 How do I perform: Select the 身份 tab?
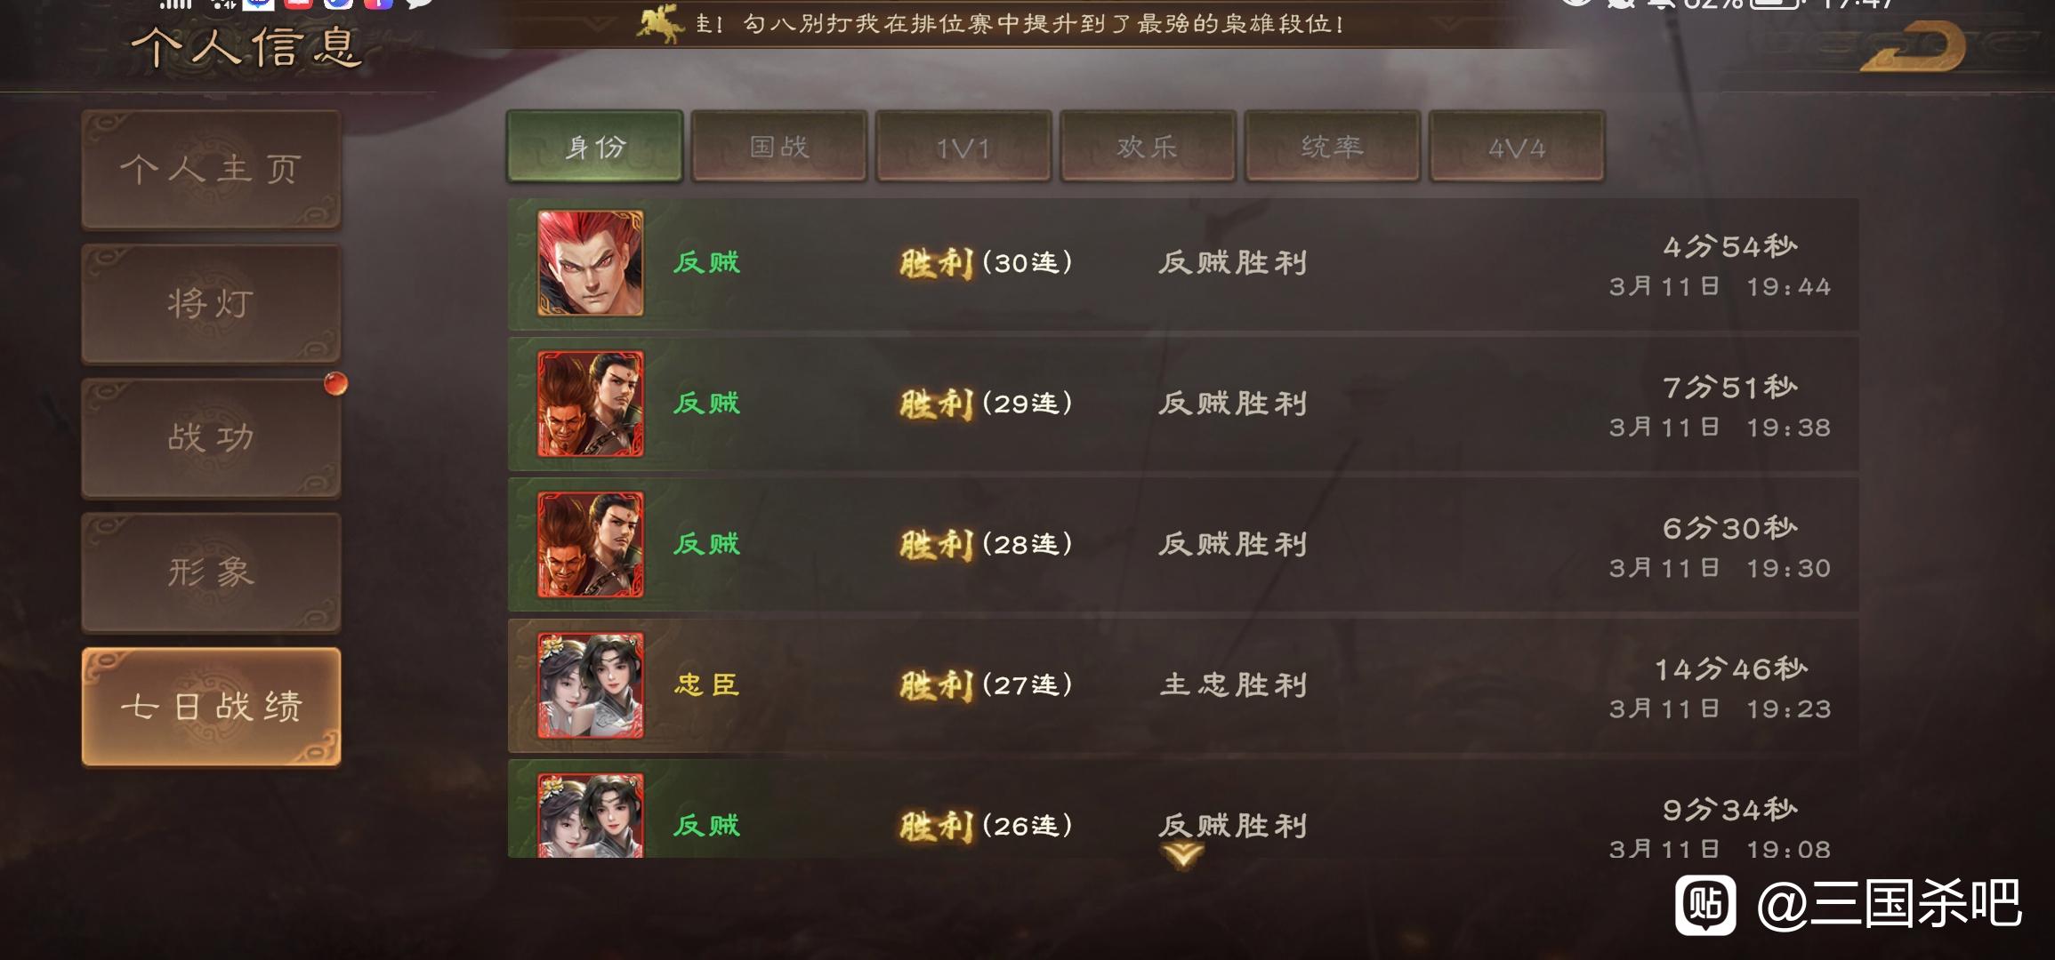point(595,147)
